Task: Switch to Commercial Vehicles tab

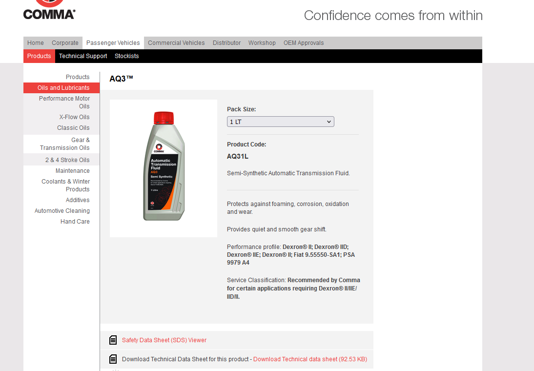Action: [x=176, y=43]
